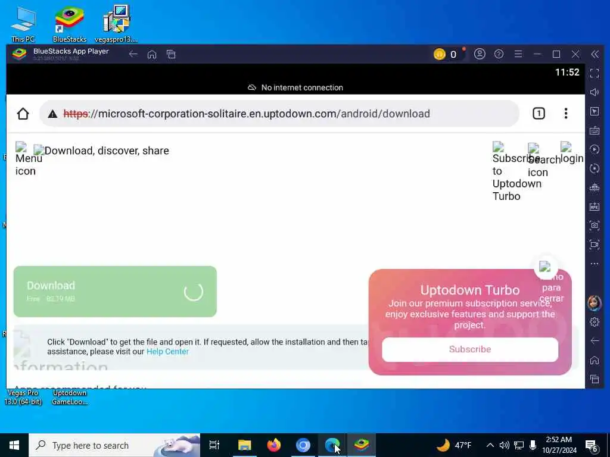
Task: Select the This PC desktop icon
Action: (x=23, y=24)
